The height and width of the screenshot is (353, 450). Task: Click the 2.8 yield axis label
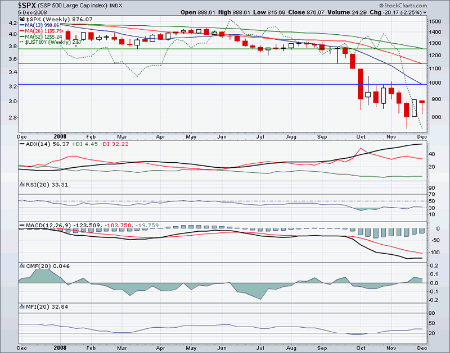tap(12, 117)
